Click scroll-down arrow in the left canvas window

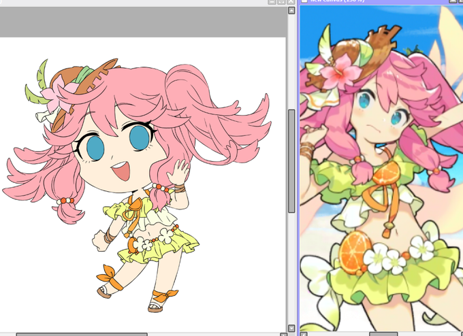(x=291, y=329)
